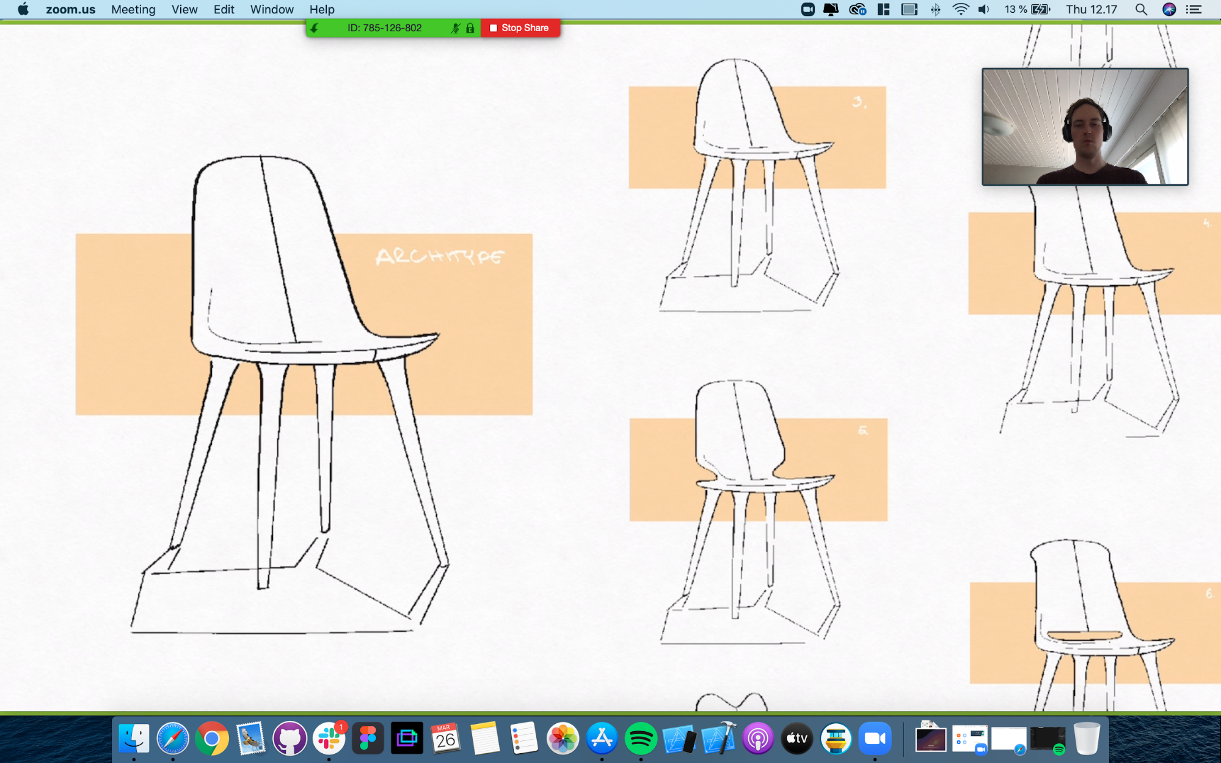This screenshot has height=763, width=1221.
Task: Open the Meeting menu
Action: tap(133, 9)
